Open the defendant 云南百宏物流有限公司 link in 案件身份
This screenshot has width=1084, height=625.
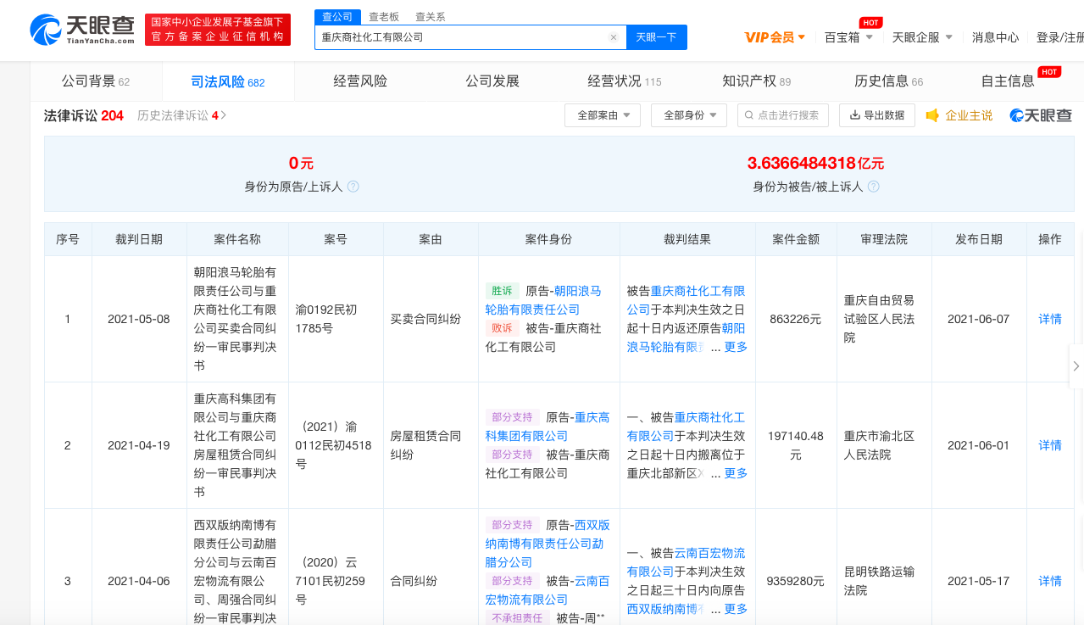(x=548, y=590)
